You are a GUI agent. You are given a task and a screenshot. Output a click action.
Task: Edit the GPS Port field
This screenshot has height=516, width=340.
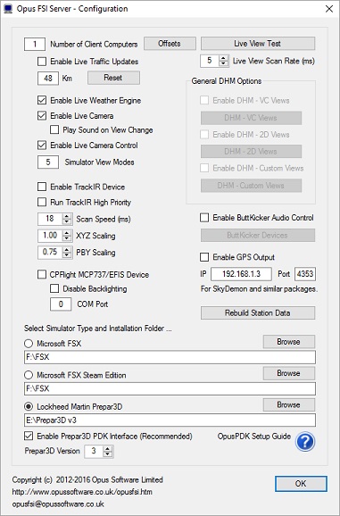(x=305, y=274)
